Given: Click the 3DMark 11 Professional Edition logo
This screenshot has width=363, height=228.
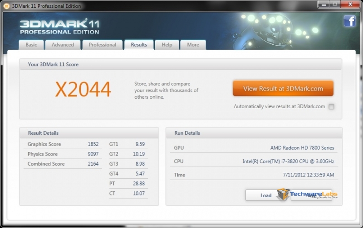Looking at the screenshot, I should point(59,27).
